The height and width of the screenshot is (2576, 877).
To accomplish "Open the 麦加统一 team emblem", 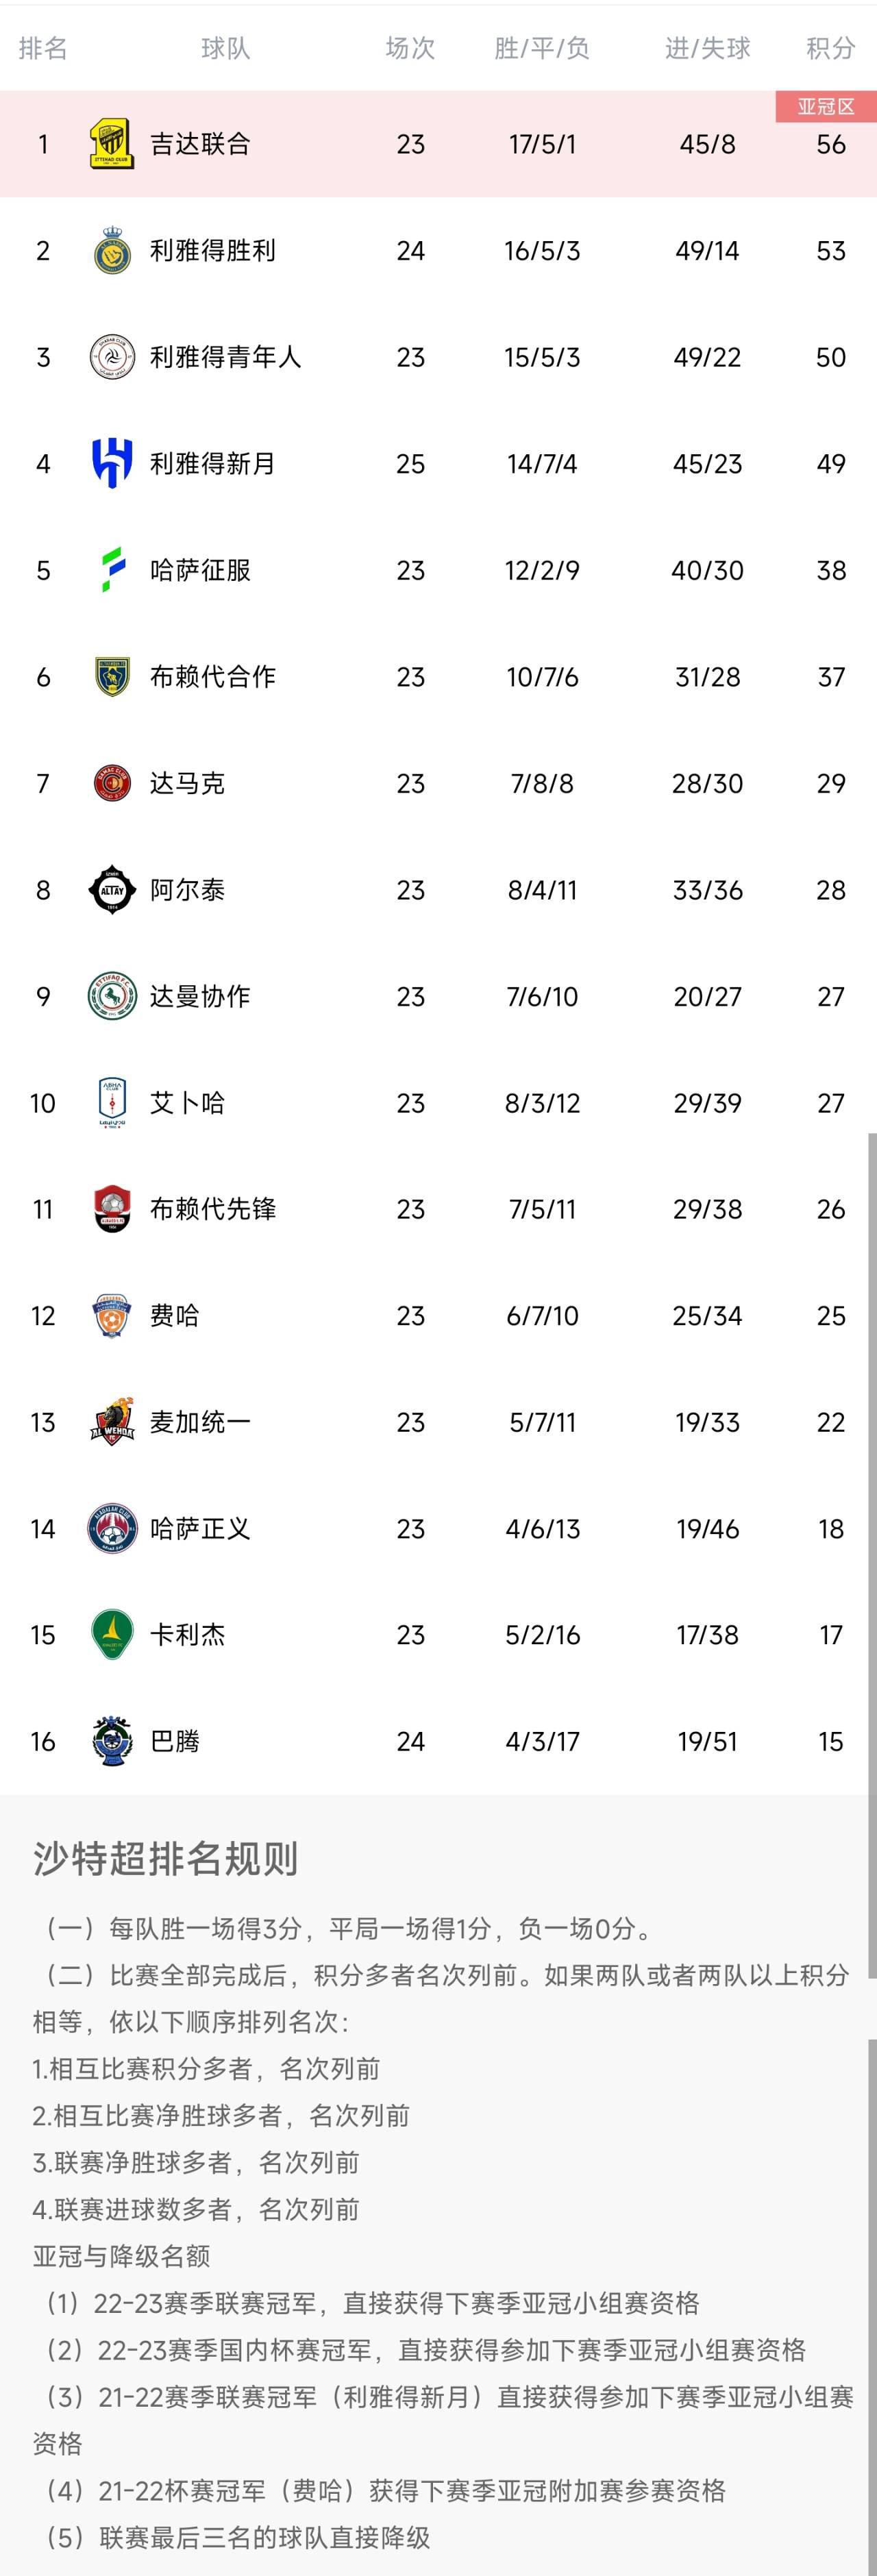I will [112, 1422].
